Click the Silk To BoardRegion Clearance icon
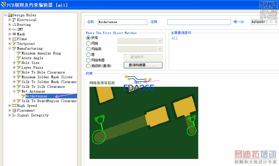The height and width of the screenshot is (166, 279). (x=19, y=101)
